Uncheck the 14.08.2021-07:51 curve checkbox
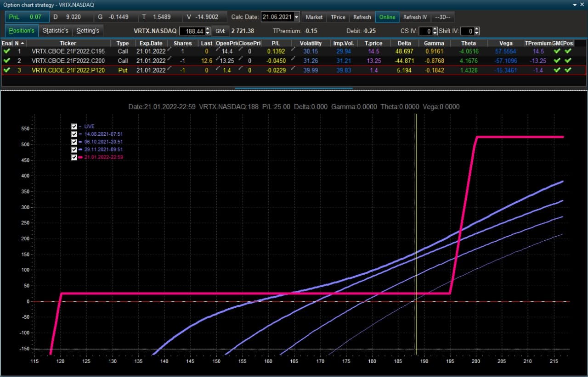Image resolution: width=588 pixels, height=377 pixels. point(74,134)
